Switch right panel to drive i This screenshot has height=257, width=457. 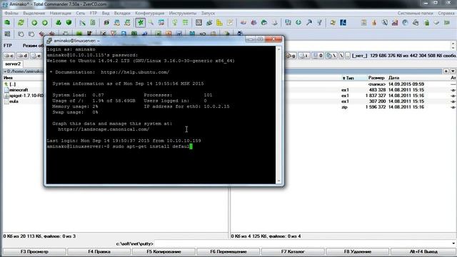tap(304, 56)
